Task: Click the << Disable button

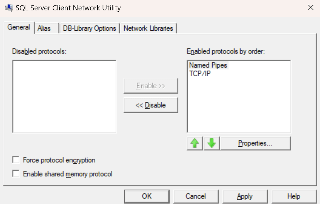Action: click(151, 105)
